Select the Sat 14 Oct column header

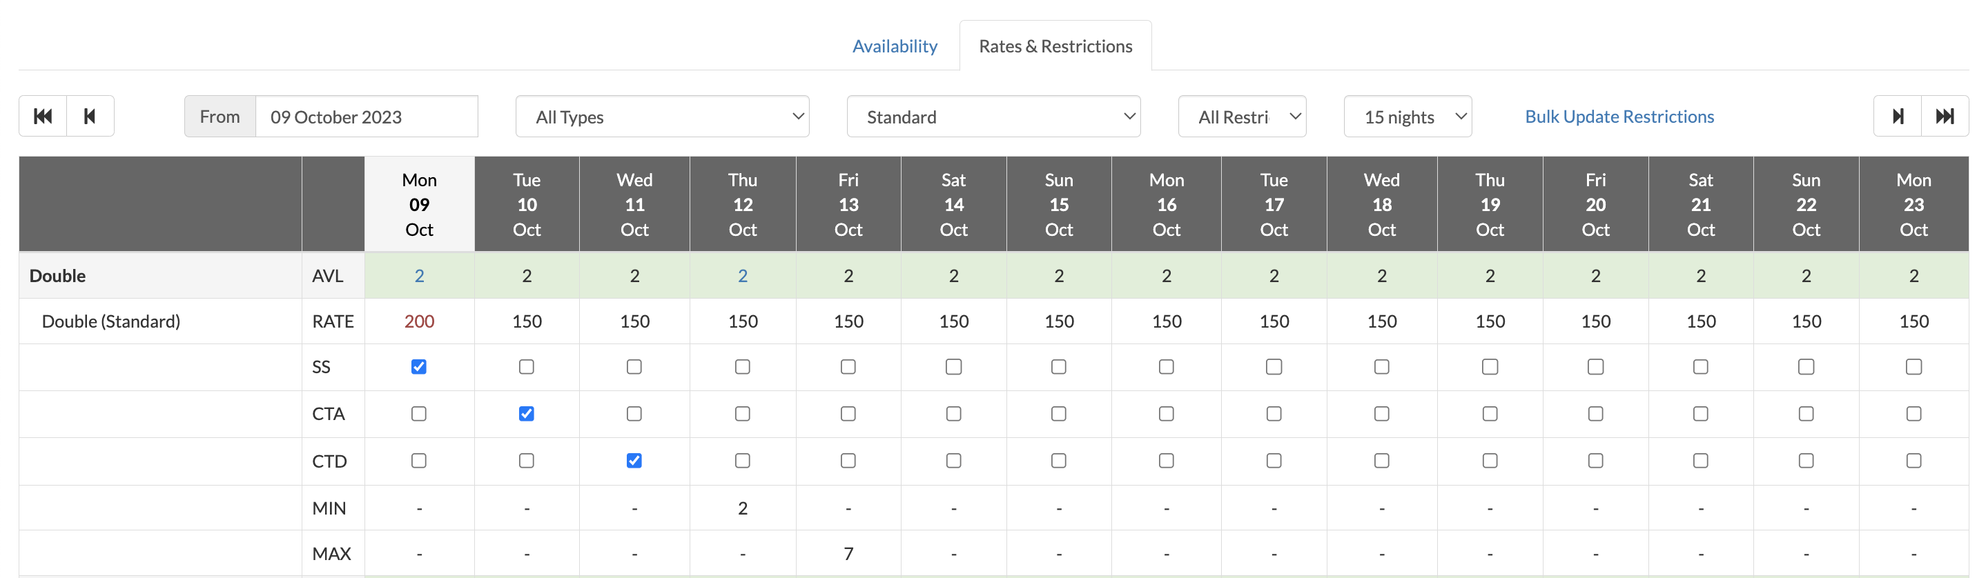[x=954, y=205]
